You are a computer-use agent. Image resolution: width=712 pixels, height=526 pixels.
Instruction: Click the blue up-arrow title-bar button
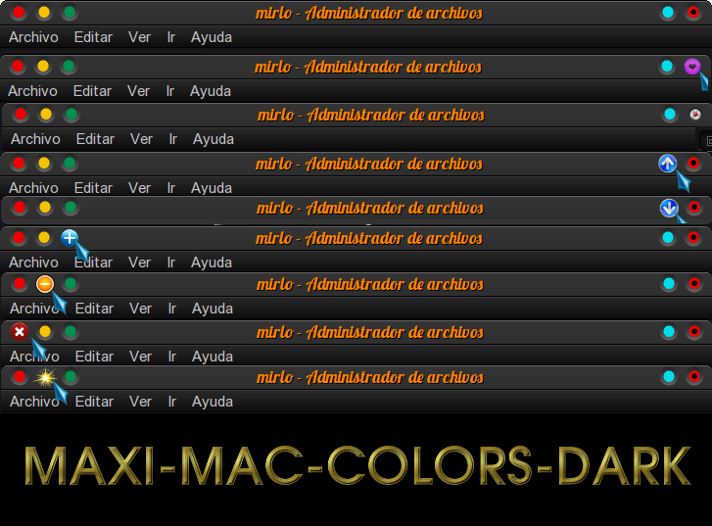click(668, 164)
